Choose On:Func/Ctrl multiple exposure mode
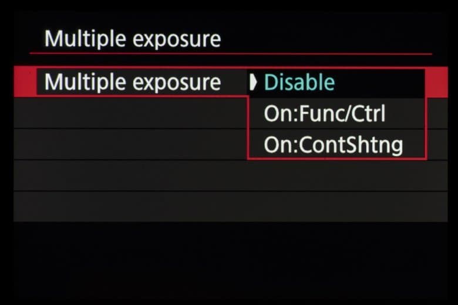The width and height of the screenshot is (458, 305). tap(325, 114)
